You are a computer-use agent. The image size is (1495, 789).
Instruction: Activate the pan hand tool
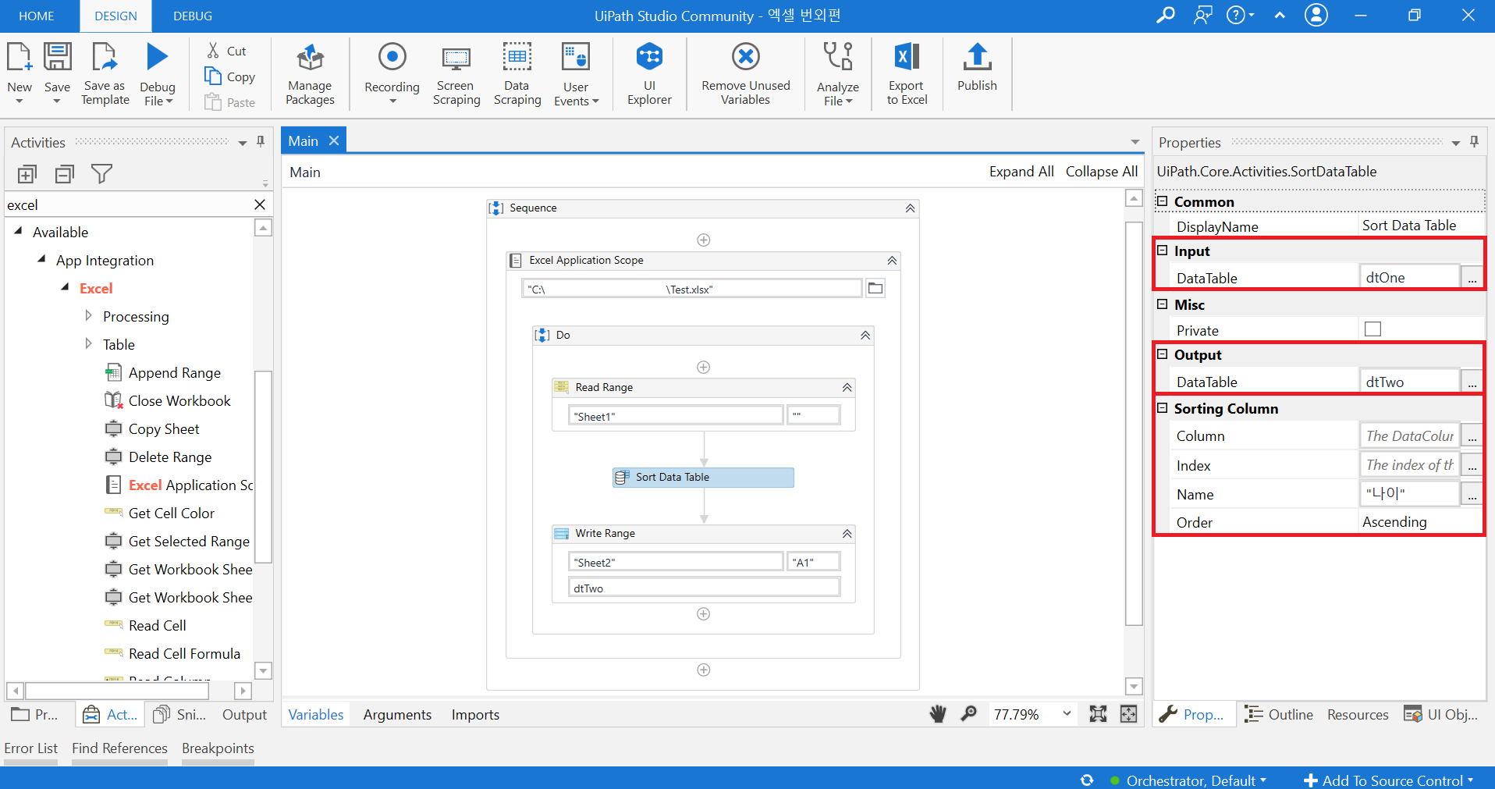coord(938,714)
